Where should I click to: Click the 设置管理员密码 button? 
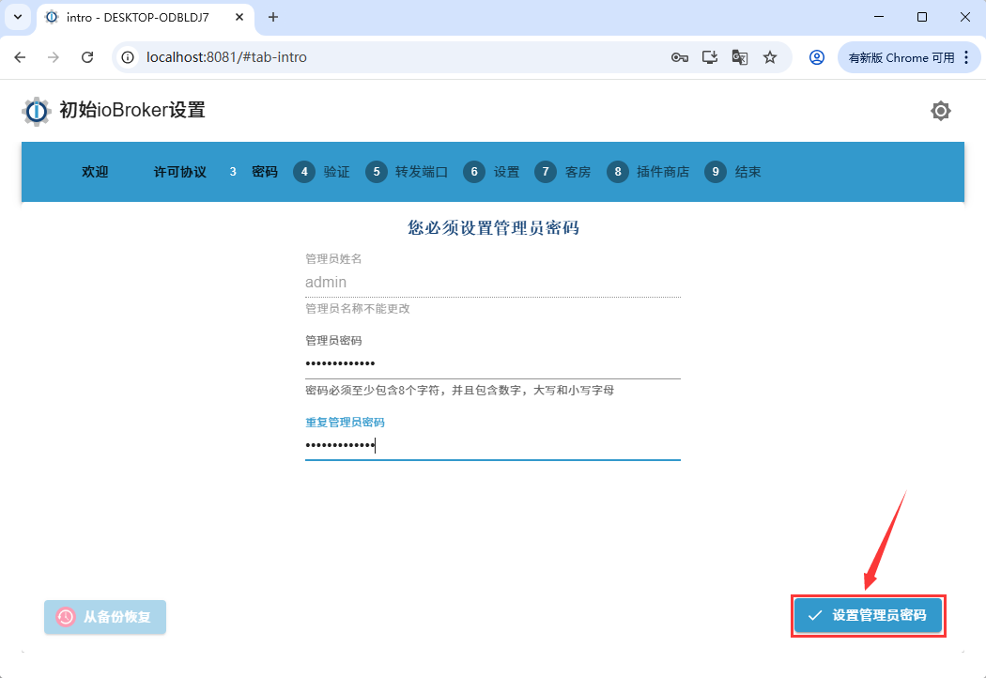coord(868,615)
